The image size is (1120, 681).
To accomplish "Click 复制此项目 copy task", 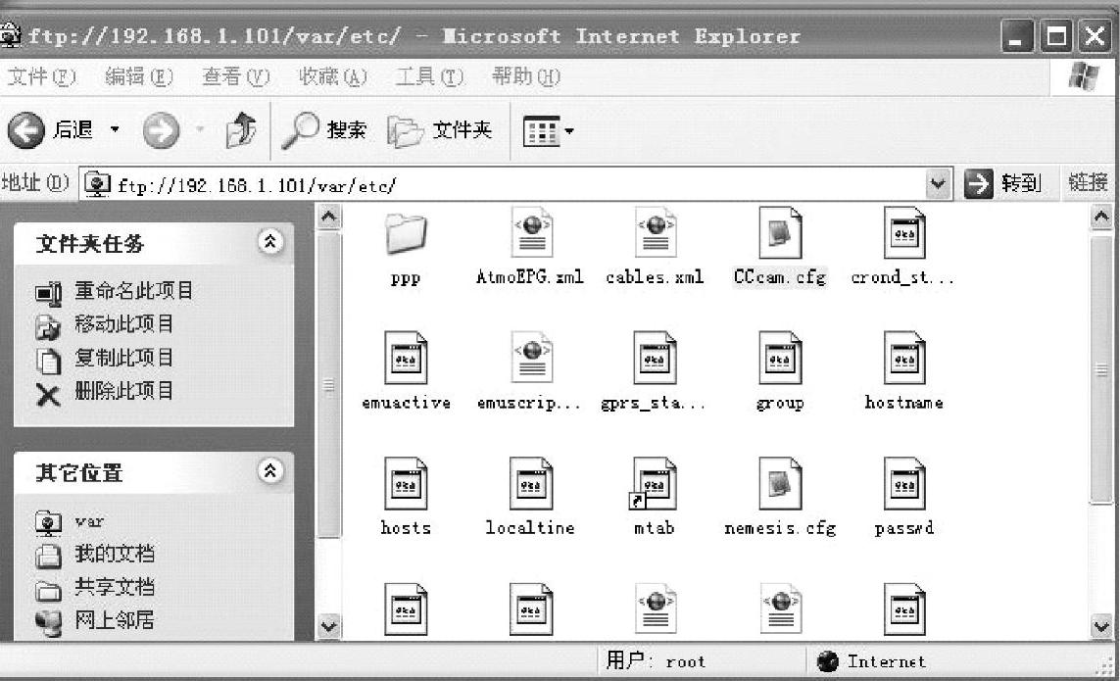I will tap(104, 358).
